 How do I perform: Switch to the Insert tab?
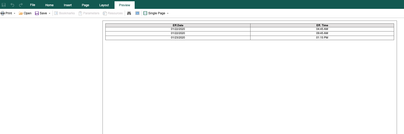coord(68,5)
